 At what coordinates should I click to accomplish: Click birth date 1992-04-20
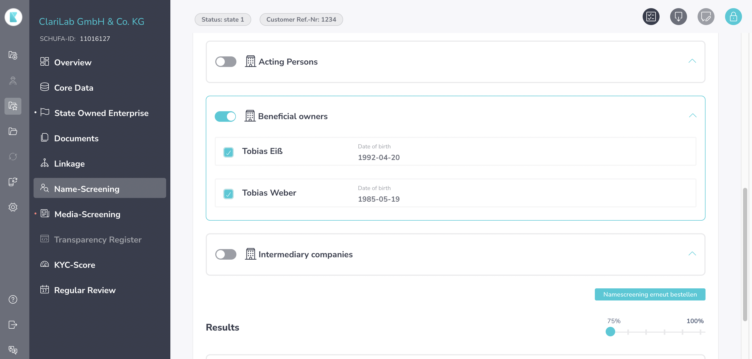coord(379,157)
